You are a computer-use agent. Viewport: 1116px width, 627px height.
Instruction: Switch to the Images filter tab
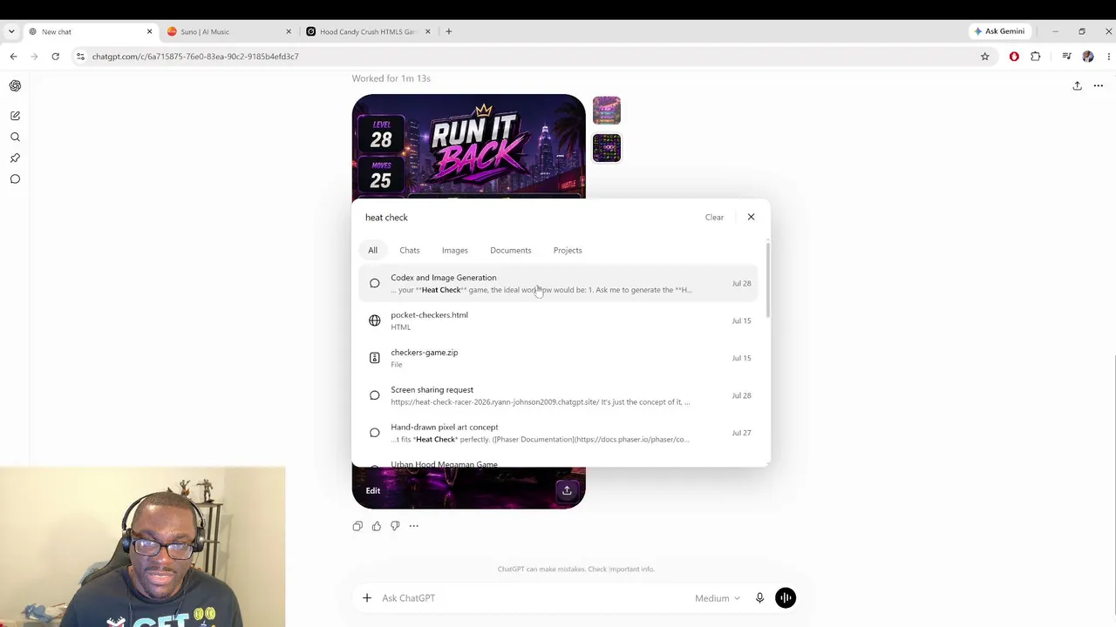[455, 251]
